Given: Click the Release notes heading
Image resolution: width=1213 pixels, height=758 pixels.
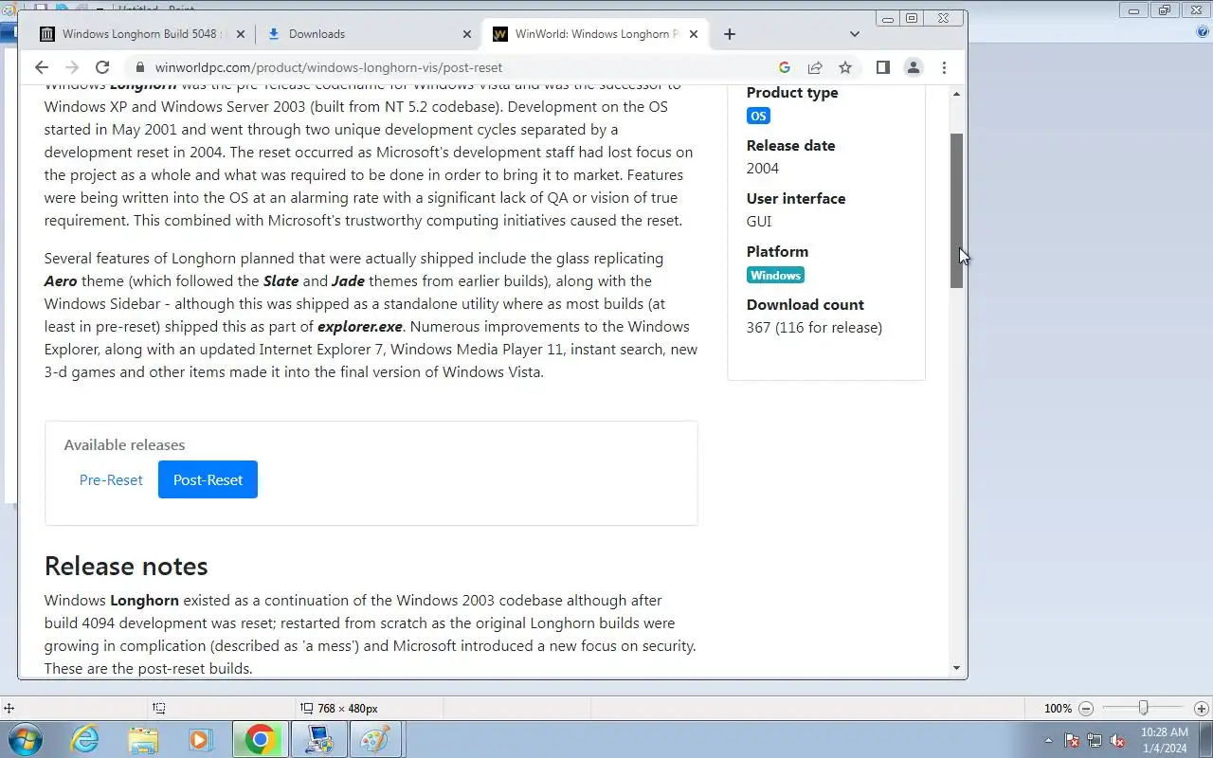Looking at the screenshot, I should pyautogui.click(x=126, y=566).
